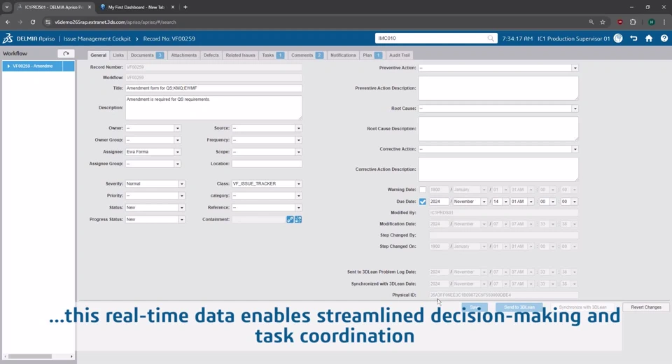Switch to the Notifications tab
Image resolution: width=672 pixels, height=364 pixels.
click(343, 55)
